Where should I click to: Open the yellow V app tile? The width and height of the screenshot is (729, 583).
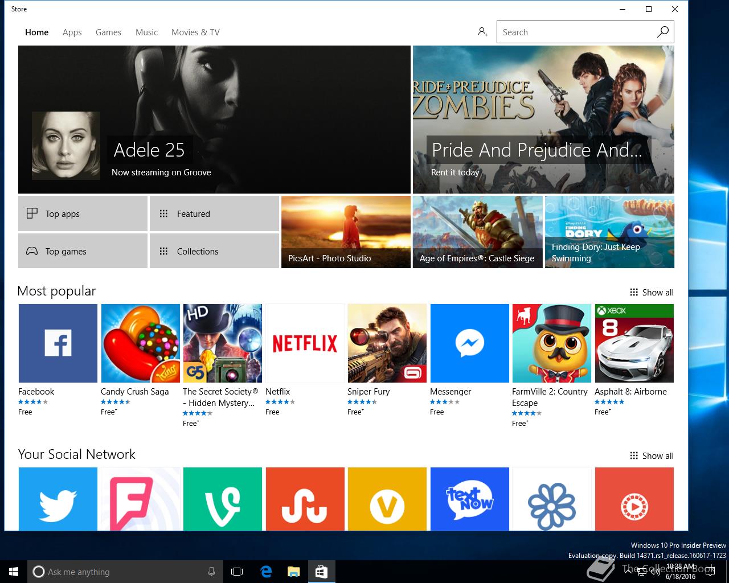[x=387, y=499]
